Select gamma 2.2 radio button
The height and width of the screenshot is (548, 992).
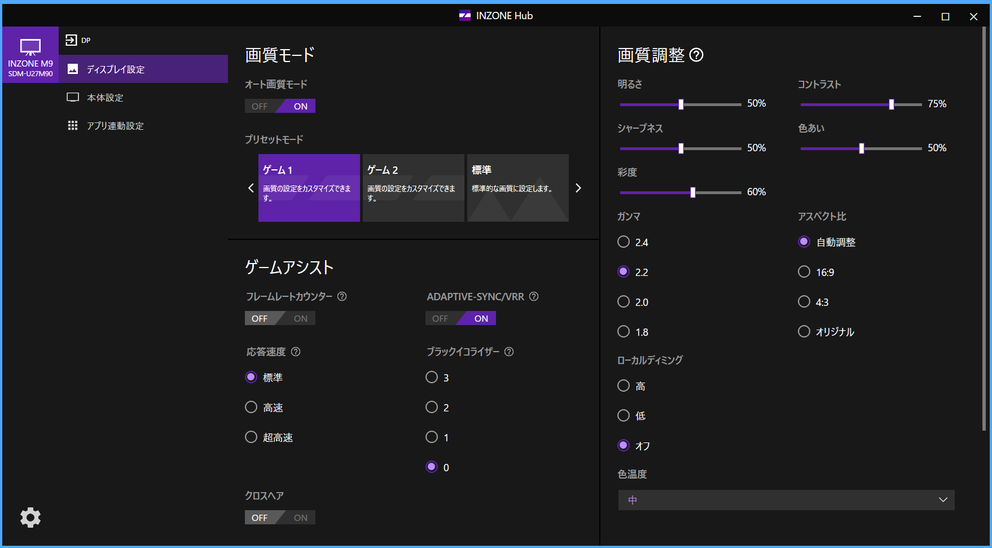[624, 271]
